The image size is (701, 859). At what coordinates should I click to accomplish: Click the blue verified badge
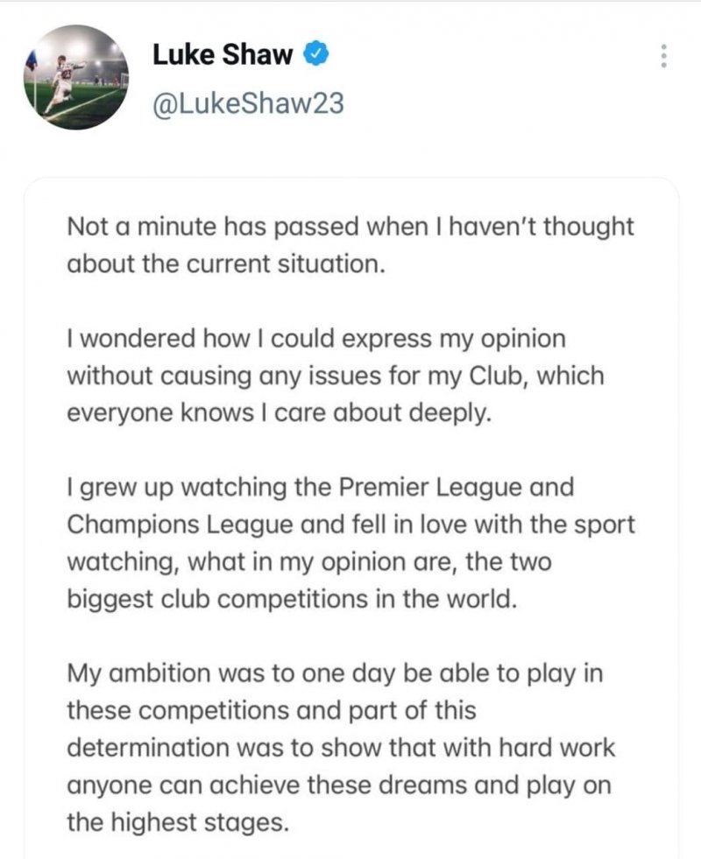tap(316, 54)
